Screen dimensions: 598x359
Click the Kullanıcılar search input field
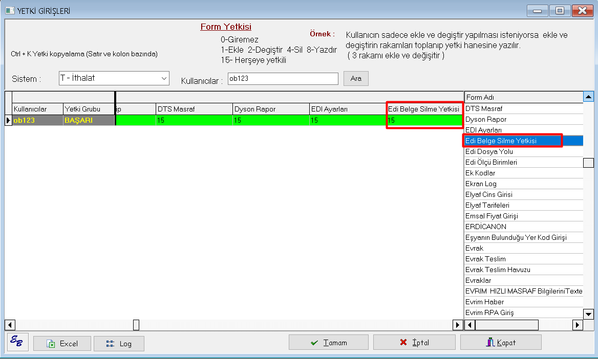(283, 79)
